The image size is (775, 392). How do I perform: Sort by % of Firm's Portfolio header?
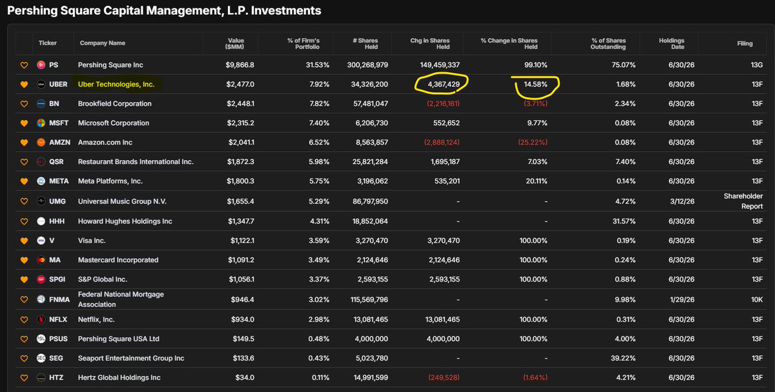coord(304,44)
